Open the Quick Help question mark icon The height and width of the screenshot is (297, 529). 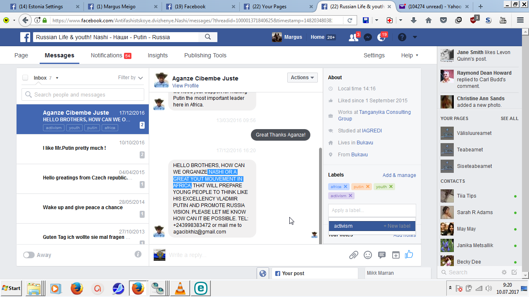click(402, 38)
